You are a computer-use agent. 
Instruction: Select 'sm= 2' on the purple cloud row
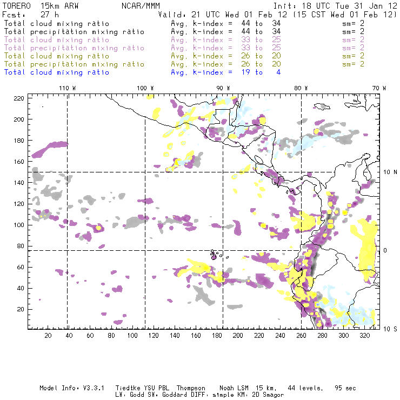353,40
